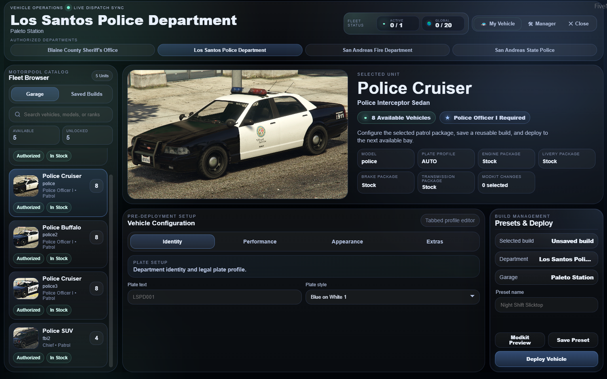This screenshot has width=607, height=379.
Task: Open the Identity configuration tab
Action: [x=172, y=241]
